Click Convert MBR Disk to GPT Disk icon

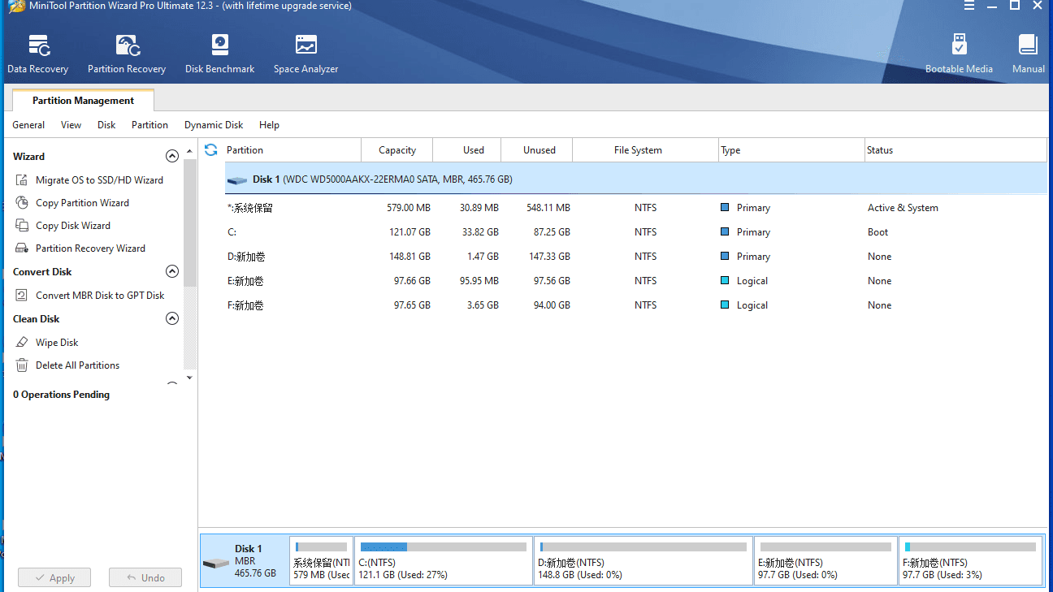[22, 296]
